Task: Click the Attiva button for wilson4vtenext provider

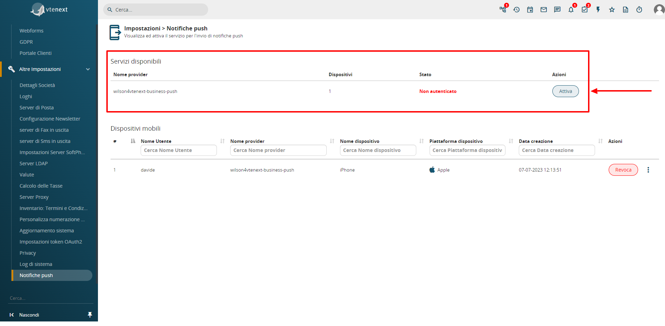Action: click(565, 91)
